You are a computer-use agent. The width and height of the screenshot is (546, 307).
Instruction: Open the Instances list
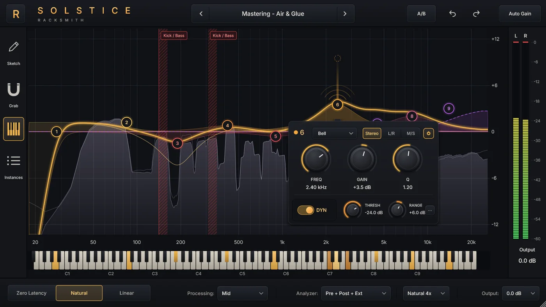pyautogui.click(x=14, y=161)
